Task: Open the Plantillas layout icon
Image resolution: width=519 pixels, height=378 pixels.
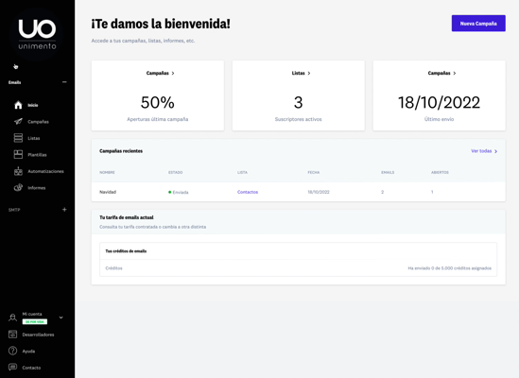Action: (x=18, y=155)
